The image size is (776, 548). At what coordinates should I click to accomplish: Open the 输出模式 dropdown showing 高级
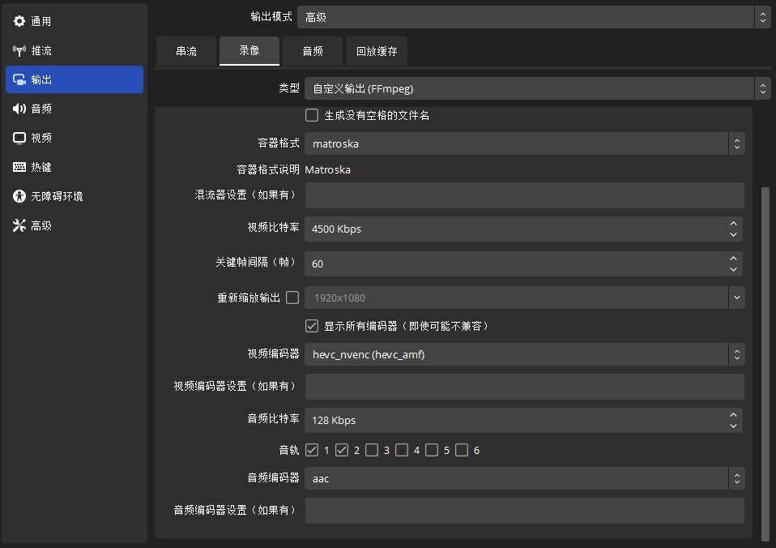534,17
